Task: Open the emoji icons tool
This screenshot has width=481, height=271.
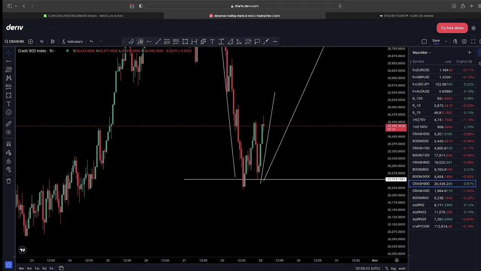Action: coord(9,112)
